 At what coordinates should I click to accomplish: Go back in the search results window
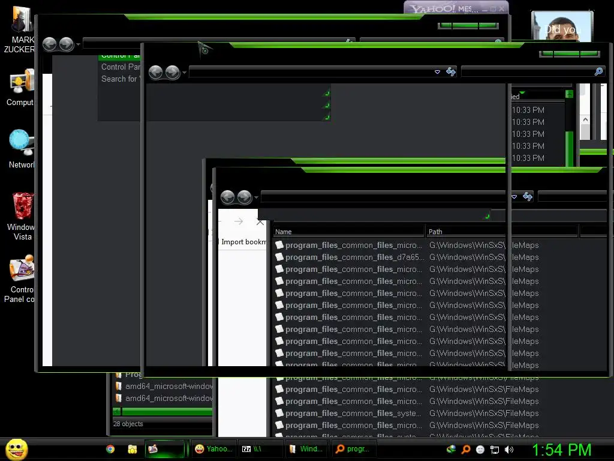(227, 197)
